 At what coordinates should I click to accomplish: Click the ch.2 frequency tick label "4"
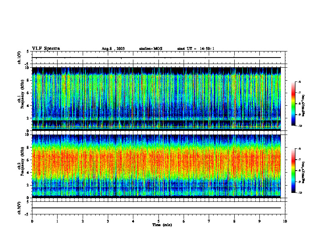click(x=28, y=173)
